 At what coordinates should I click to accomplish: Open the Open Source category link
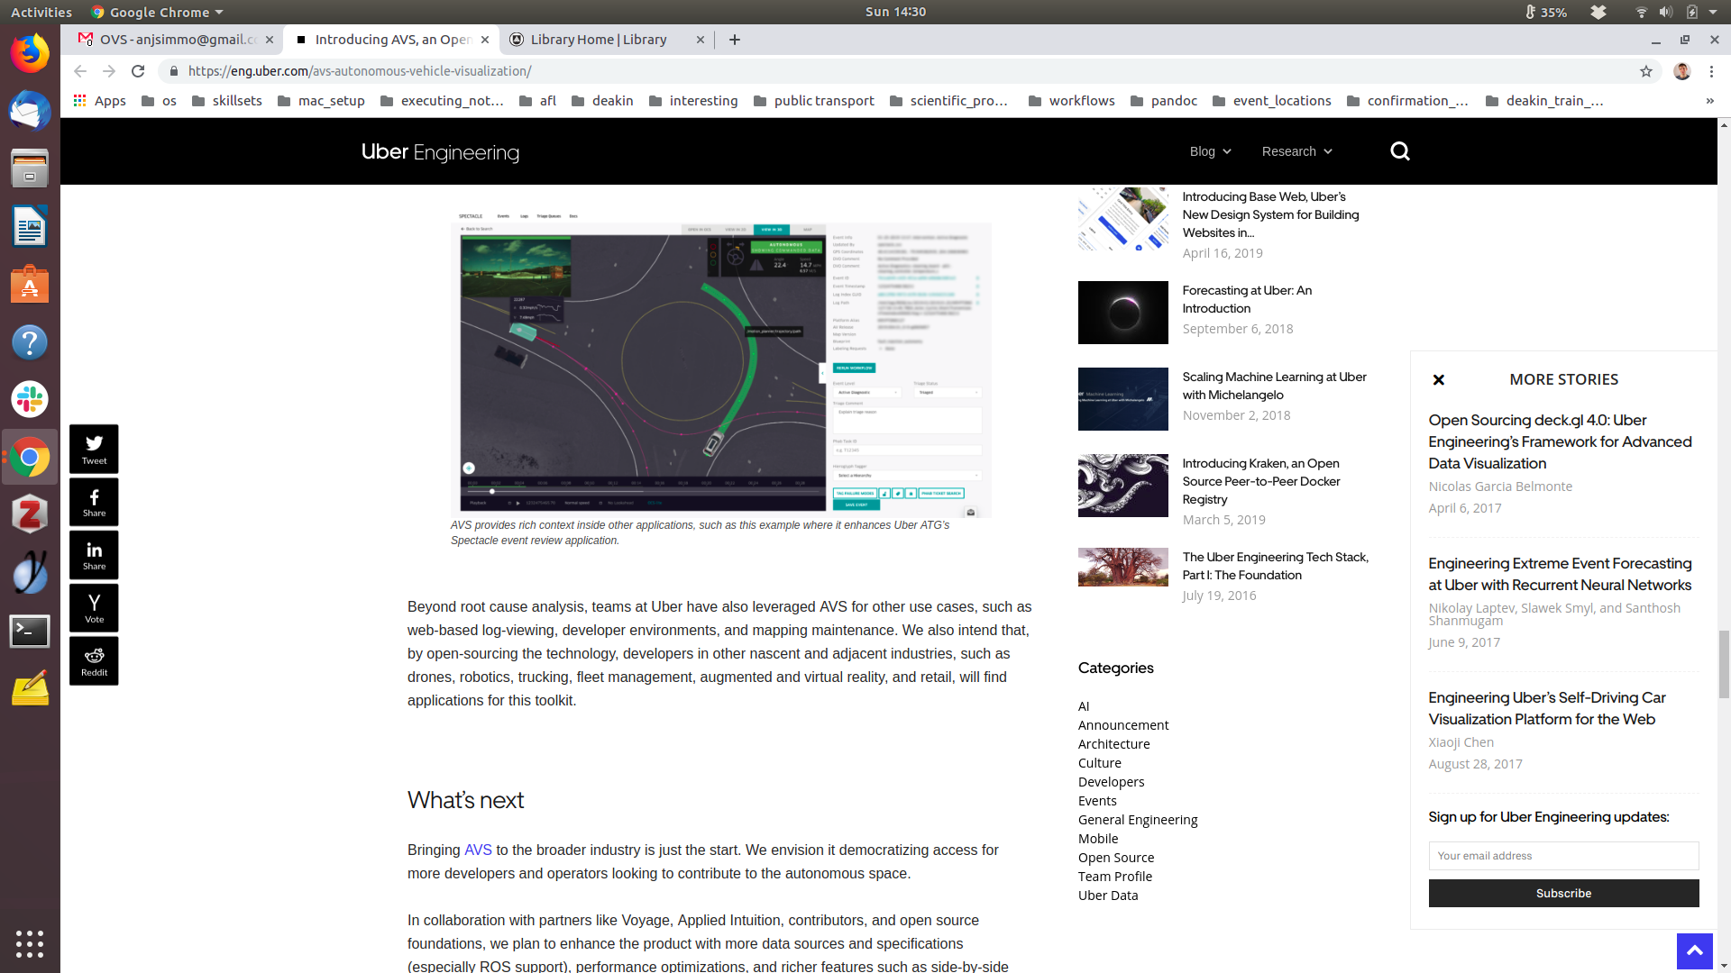(x=1116, y=858)
